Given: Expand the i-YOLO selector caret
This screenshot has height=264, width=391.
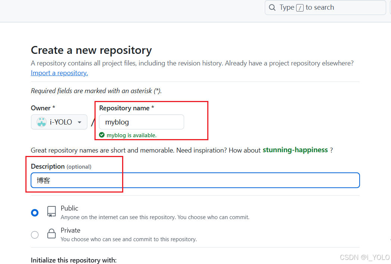Looking at the screenshot, I should 79,122.
